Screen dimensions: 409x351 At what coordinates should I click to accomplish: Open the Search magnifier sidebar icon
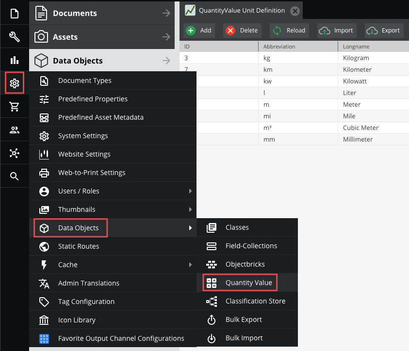coord(15,176)
